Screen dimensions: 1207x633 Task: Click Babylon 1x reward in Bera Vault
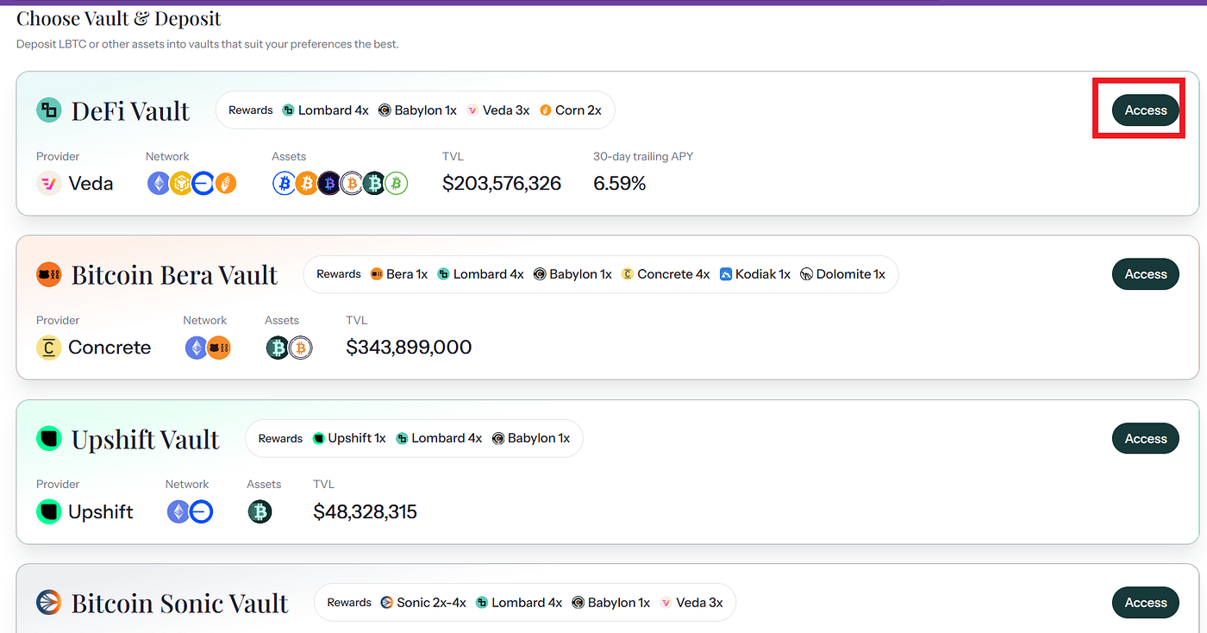pos(572,274)
